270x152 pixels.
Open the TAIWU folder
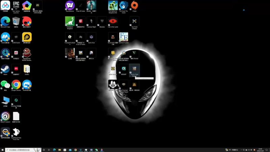tap(27, 70)
